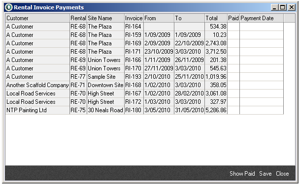Viewport: 300px width, 185px height.
Task: Select the RI-171 invoice cell
Action: coord(134,52)
